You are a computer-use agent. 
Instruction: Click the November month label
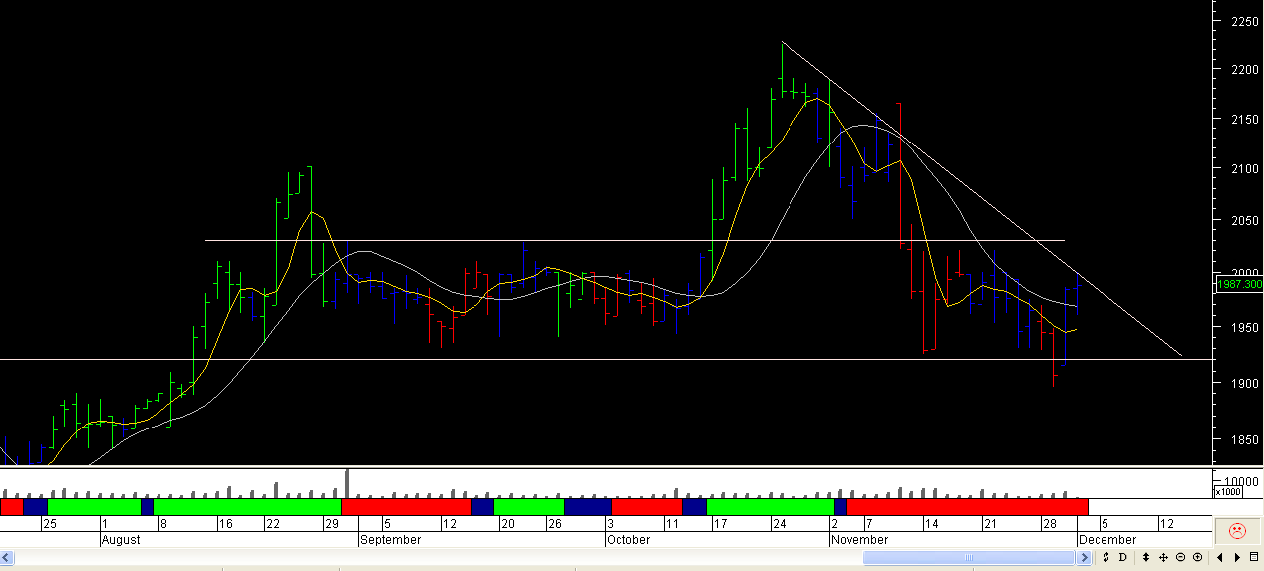pos(860,540)
